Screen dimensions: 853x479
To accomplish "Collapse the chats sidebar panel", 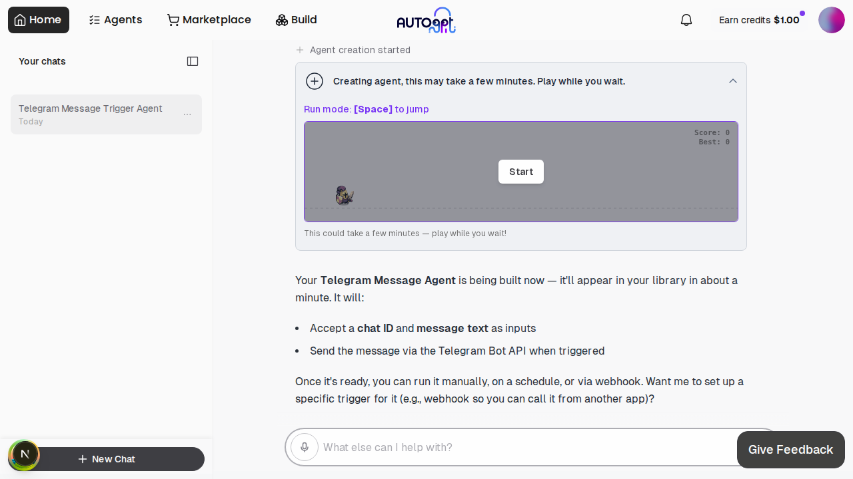I will tap(192, 61).
